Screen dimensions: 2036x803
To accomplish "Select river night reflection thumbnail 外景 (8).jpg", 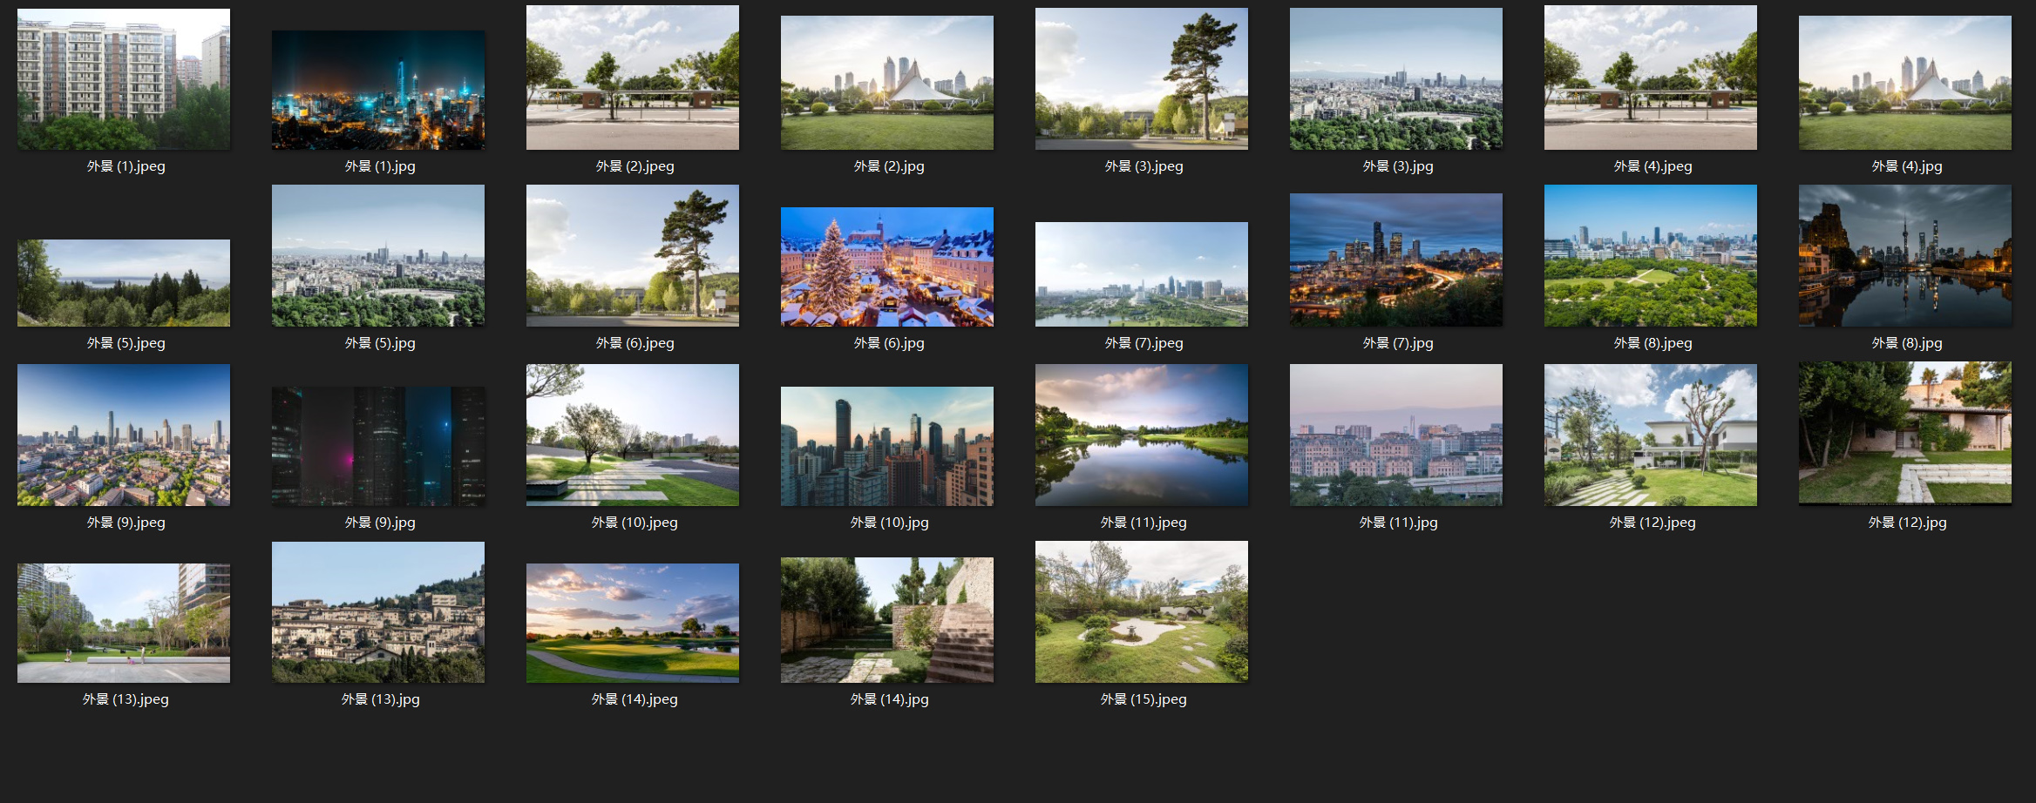I will (1905, 256).
